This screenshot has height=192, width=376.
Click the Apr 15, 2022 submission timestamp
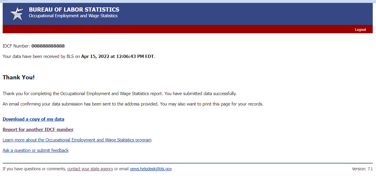pos(117,56)
